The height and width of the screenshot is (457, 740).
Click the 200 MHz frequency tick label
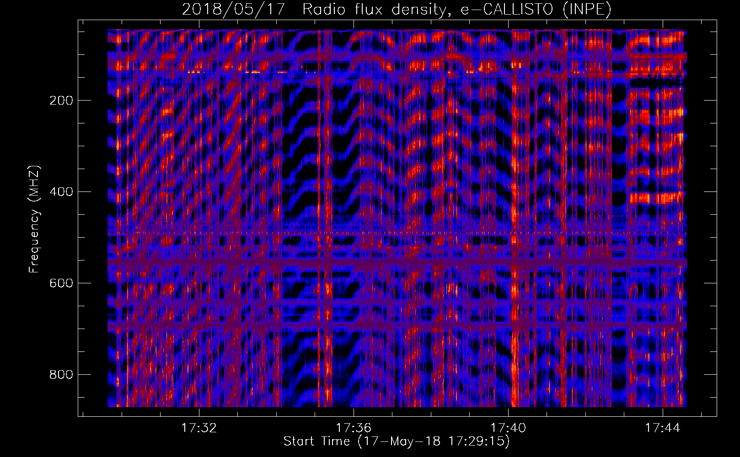61,101
